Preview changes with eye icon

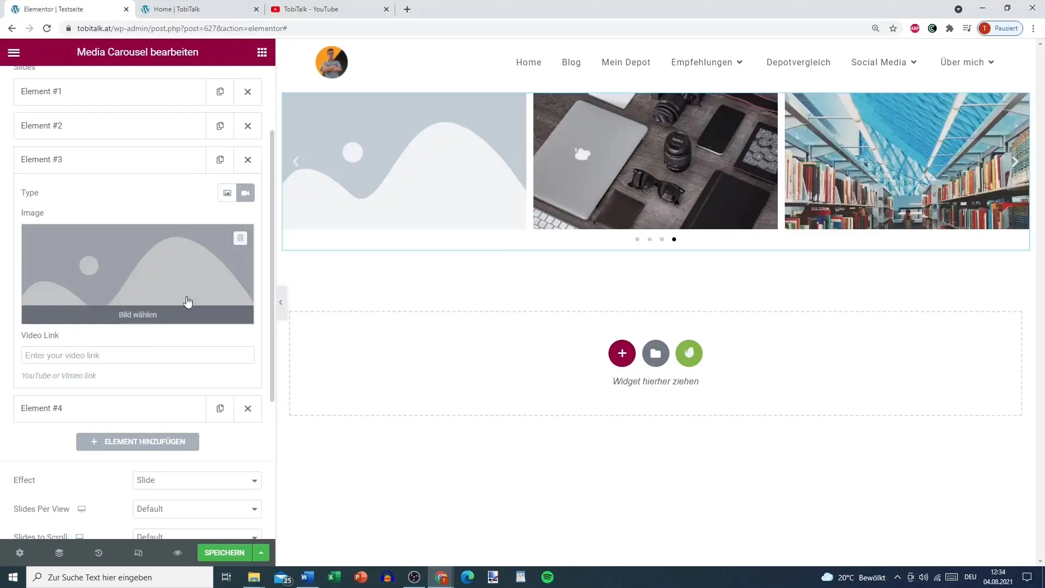tap(177, 553)
